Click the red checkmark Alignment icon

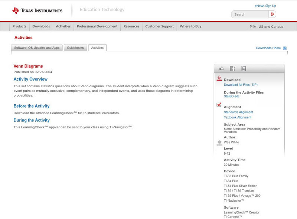point(219,105)
